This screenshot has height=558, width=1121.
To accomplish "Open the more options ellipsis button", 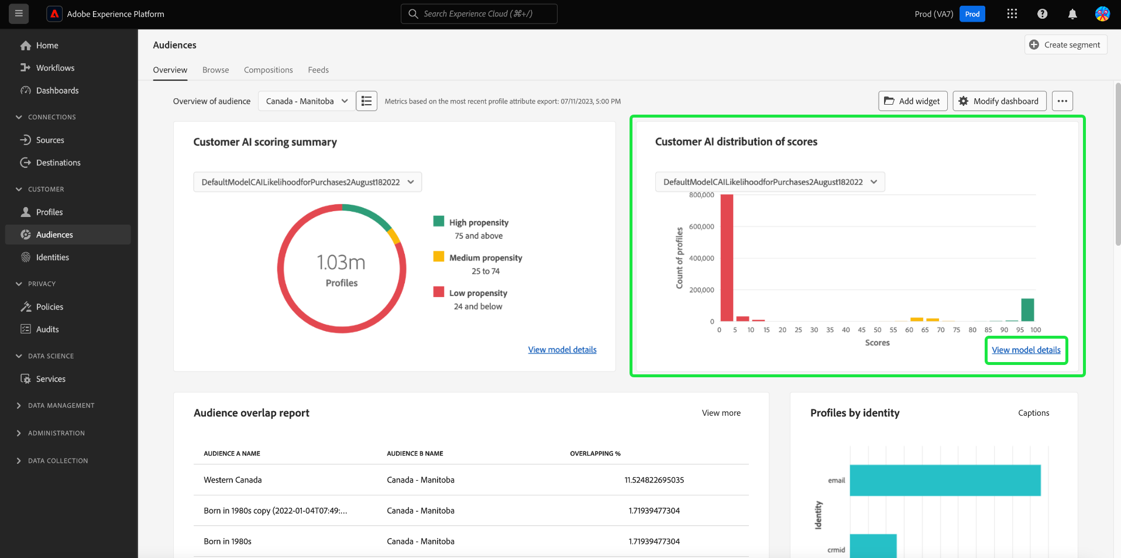I will 1062,101.
